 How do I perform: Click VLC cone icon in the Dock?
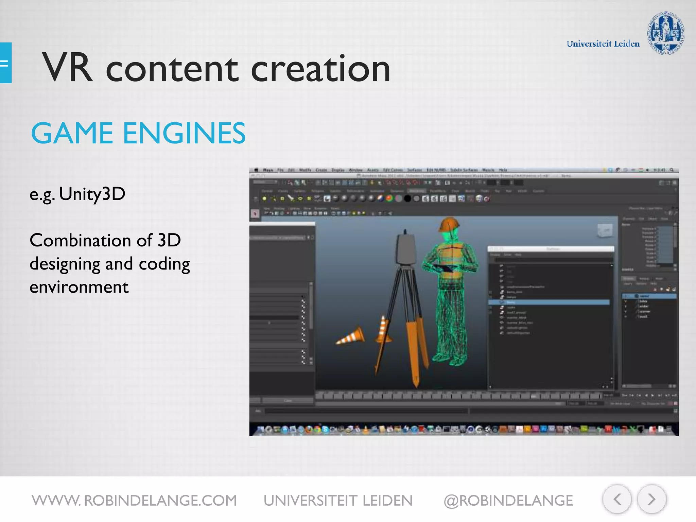(x=365, y=430)
